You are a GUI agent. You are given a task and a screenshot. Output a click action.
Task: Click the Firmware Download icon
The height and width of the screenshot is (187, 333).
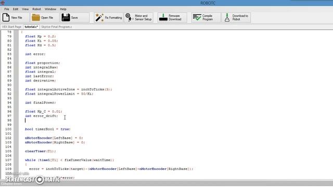pos(163,17)
